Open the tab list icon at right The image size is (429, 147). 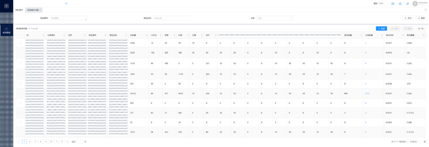(x=425, y=10)
